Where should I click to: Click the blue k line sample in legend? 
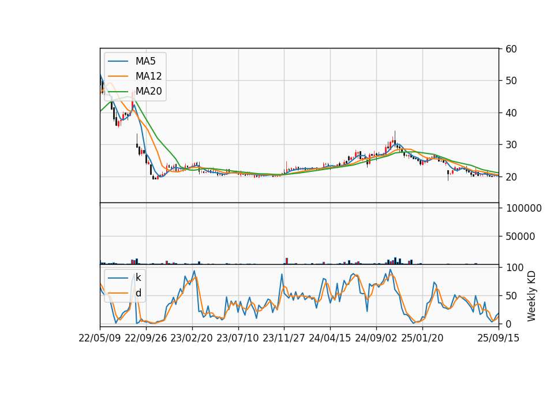tap(118, 278)
